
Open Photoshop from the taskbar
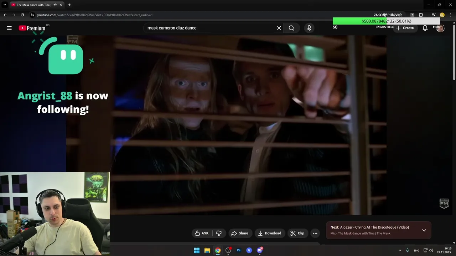click(239, 250)
